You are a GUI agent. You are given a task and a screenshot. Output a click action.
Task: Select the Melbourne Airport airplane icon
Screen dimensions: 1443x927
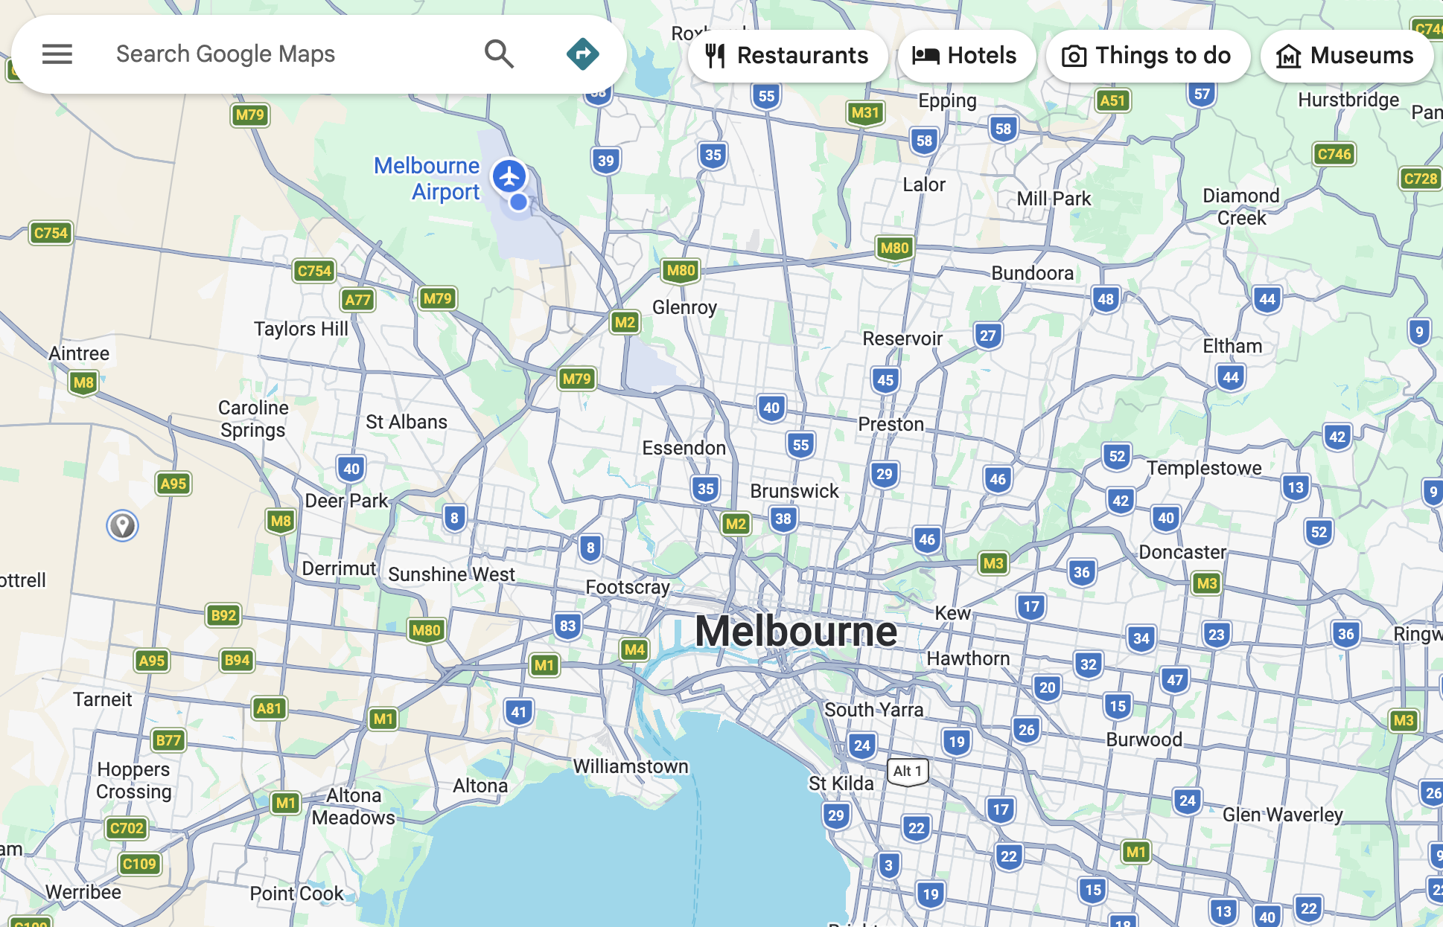[x=509, y=177]
